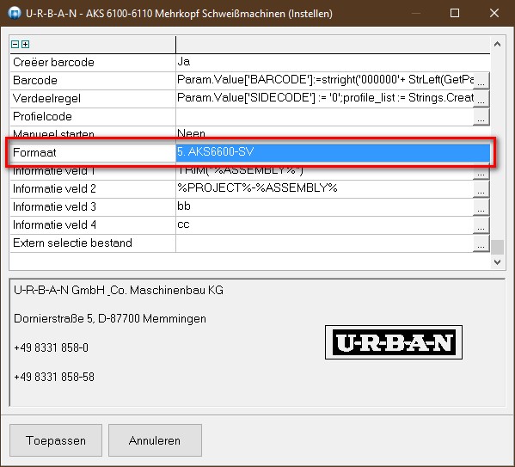The height and width of the screenshot is (467, 515).
Task: Click the scrollbar down arrow
Action: click(x=497, y=262)
